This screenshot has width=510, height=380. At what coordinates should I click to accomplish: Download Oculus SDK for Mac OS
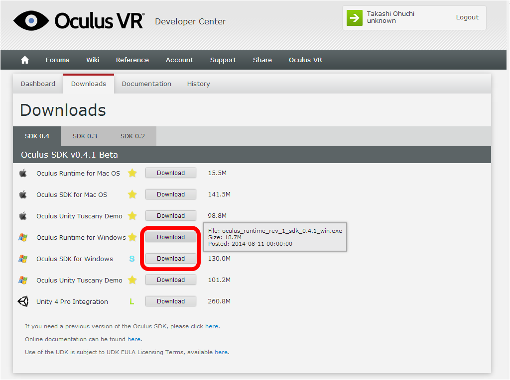(x=170, y=194)
